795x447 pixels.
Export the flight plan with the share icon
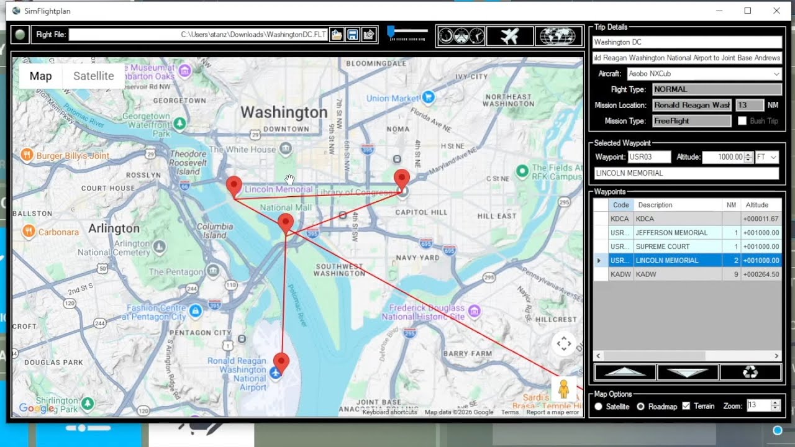(x=369, y=35)
